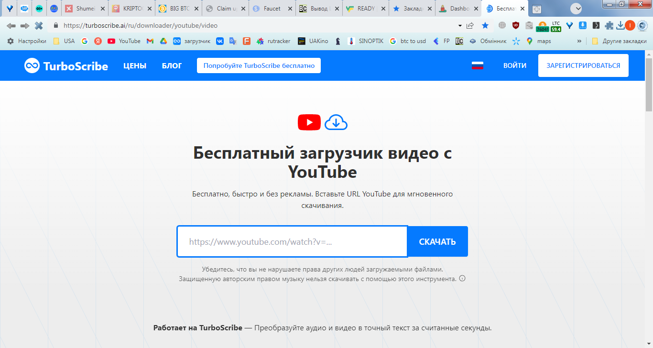Open the БЛОГ menu item
Screen dimensions: 653x348
172,65
